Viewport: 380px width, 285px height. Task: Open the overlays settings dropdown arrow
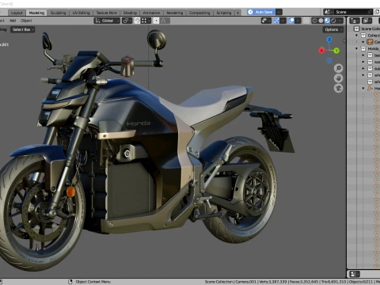tap(298, 21)
